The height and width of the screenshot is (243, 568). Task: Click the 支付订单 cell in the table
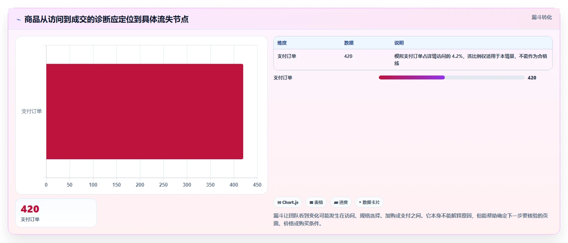click(x=287, y=56)
